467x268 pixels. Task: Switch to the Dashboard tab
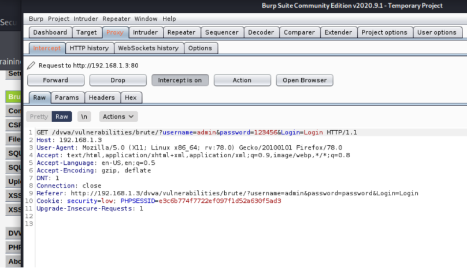pyautogui.click(x=50, y=32)
